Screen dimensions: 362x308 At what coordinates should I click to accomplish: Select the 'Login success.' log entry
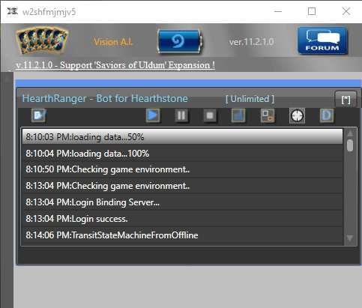point(182,219)
